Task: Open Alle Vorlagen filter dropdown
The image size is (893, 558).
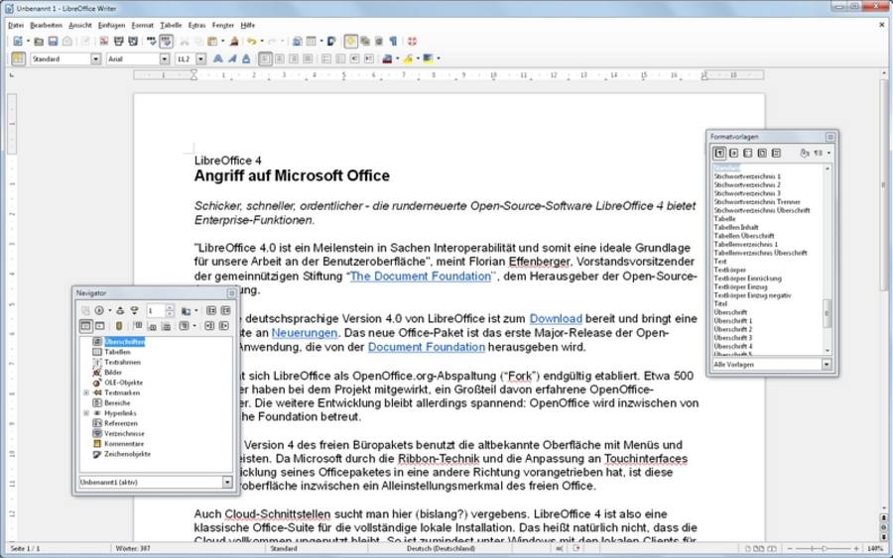Action: coord(827,364)
